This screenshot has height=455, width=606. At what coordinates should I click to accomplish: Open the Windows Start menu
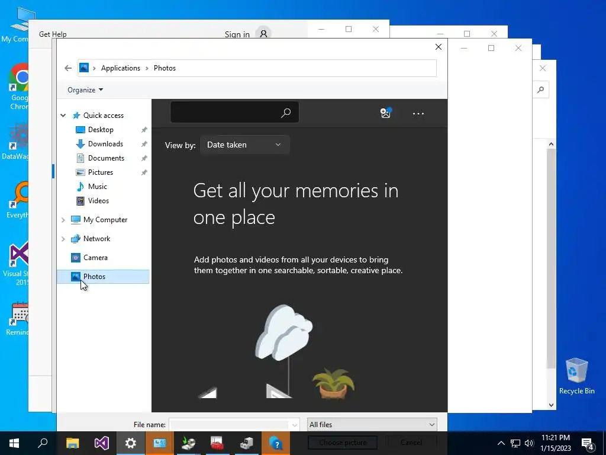point(14,443)
